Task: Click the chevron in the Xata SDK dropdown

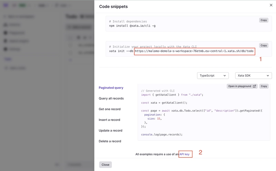Action: [x=268, y=76]
